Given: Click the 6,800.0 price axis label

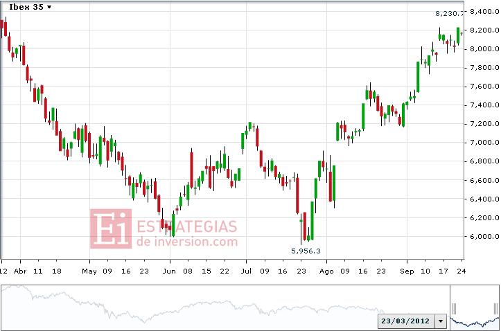Looking at the screenshot, I should click(x=484, y=161).
